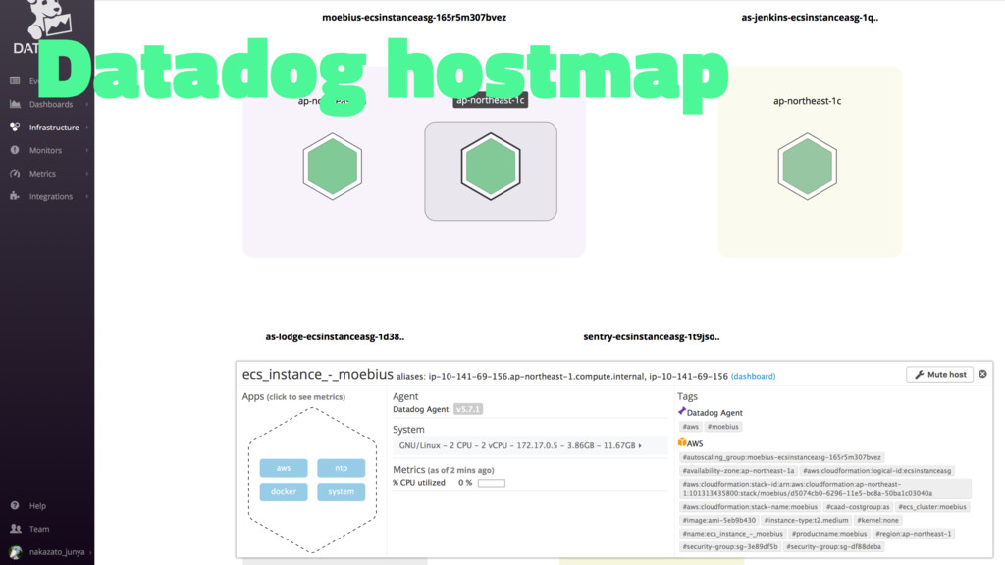Screen dimensions: 1005x565
Task: Show metrics for the ntp app
Action: click(x=341, y=468)
